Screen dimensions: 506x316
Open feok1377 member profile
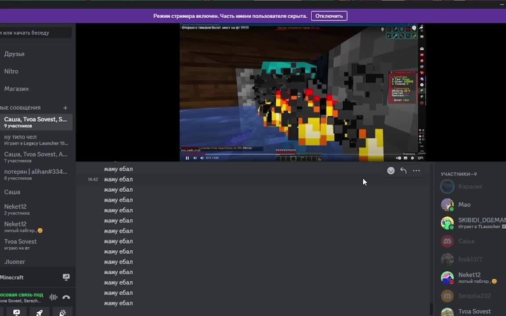pos(472,259)
